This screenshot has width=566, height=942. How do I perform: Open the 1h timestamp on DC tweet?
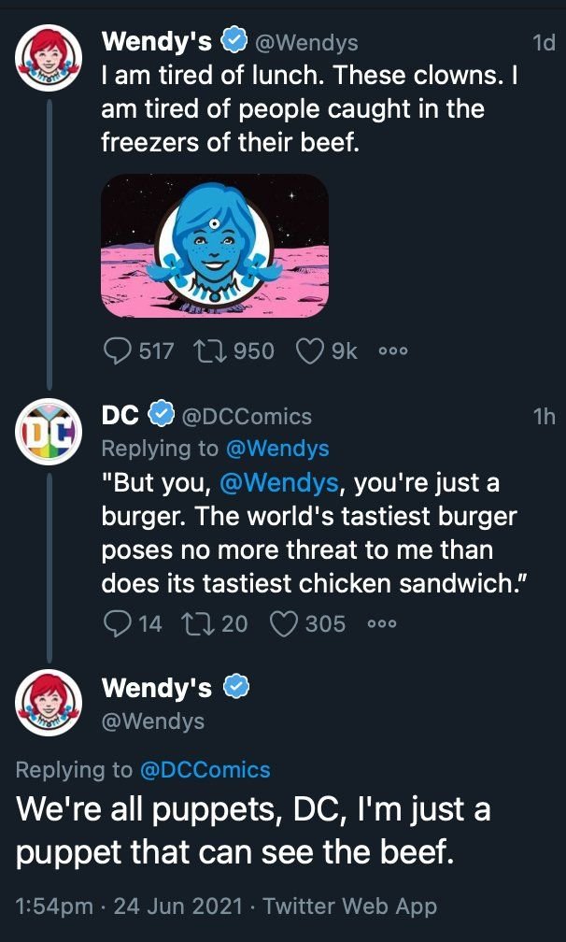coord(544,416)
